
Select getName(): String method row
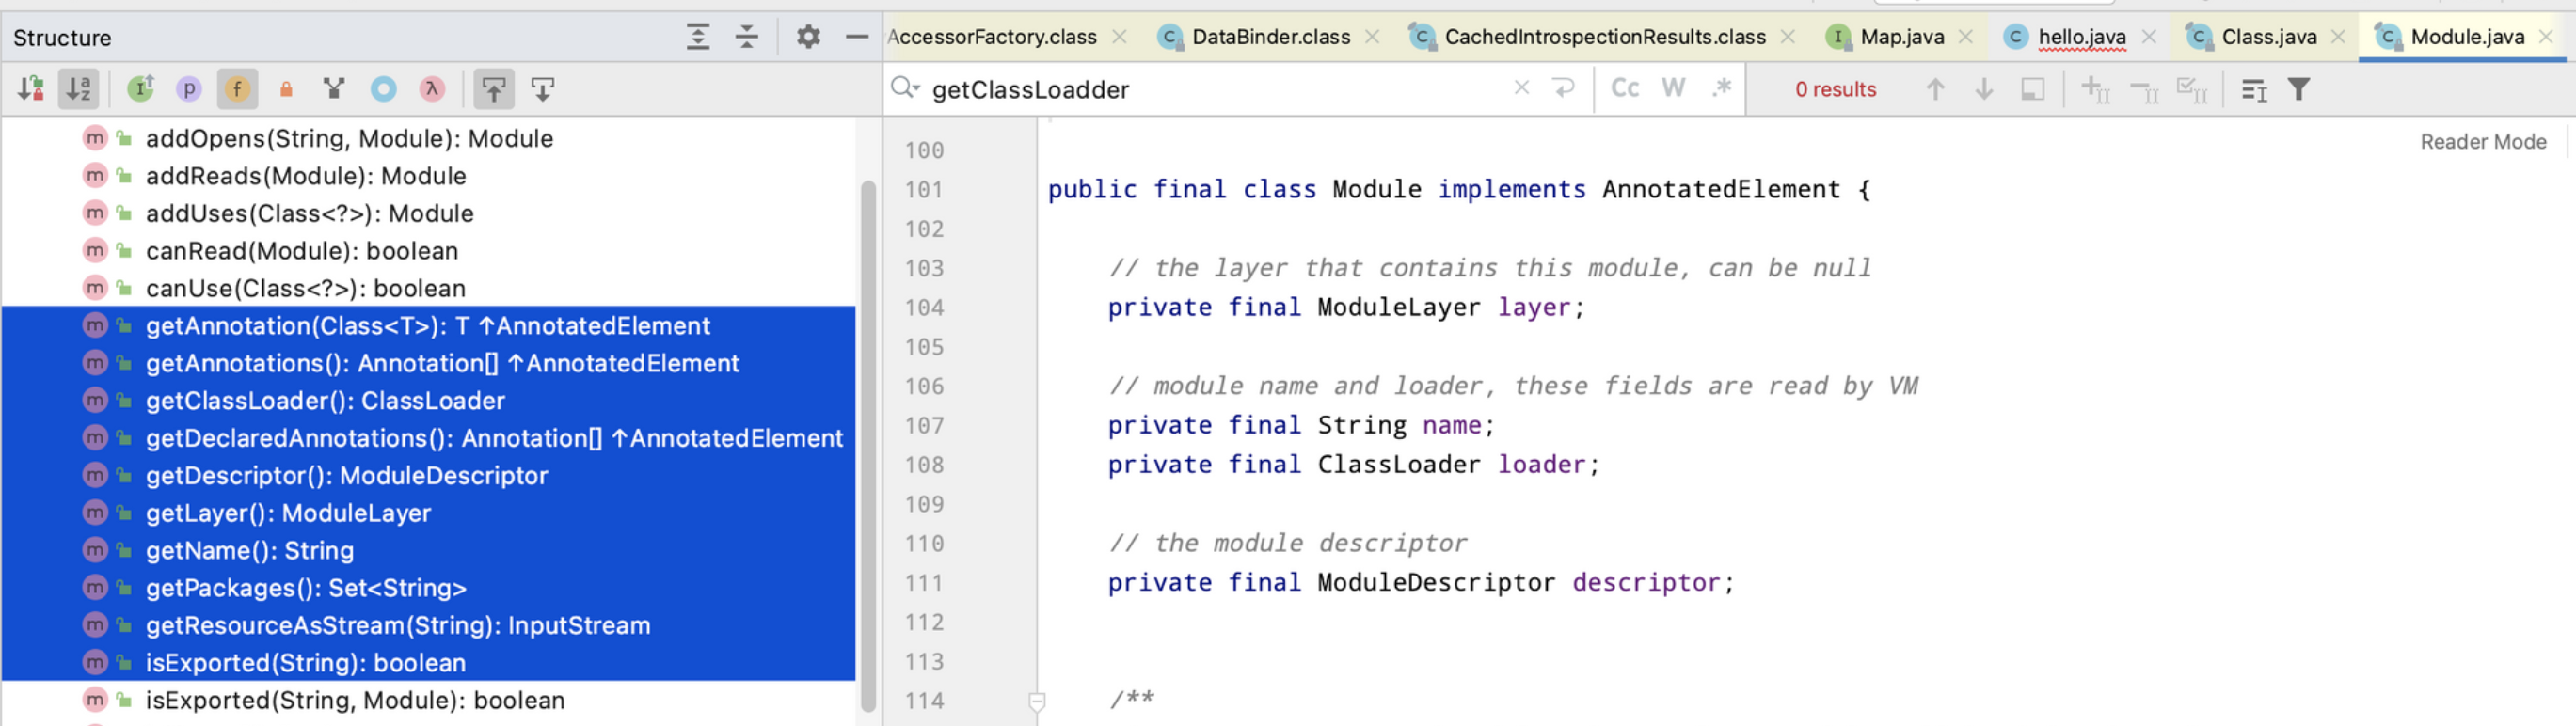pyautogui.click(x=428, y=551)
